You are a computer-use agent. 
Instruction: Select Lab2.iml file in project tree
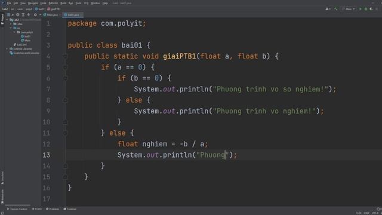(20, 45)
